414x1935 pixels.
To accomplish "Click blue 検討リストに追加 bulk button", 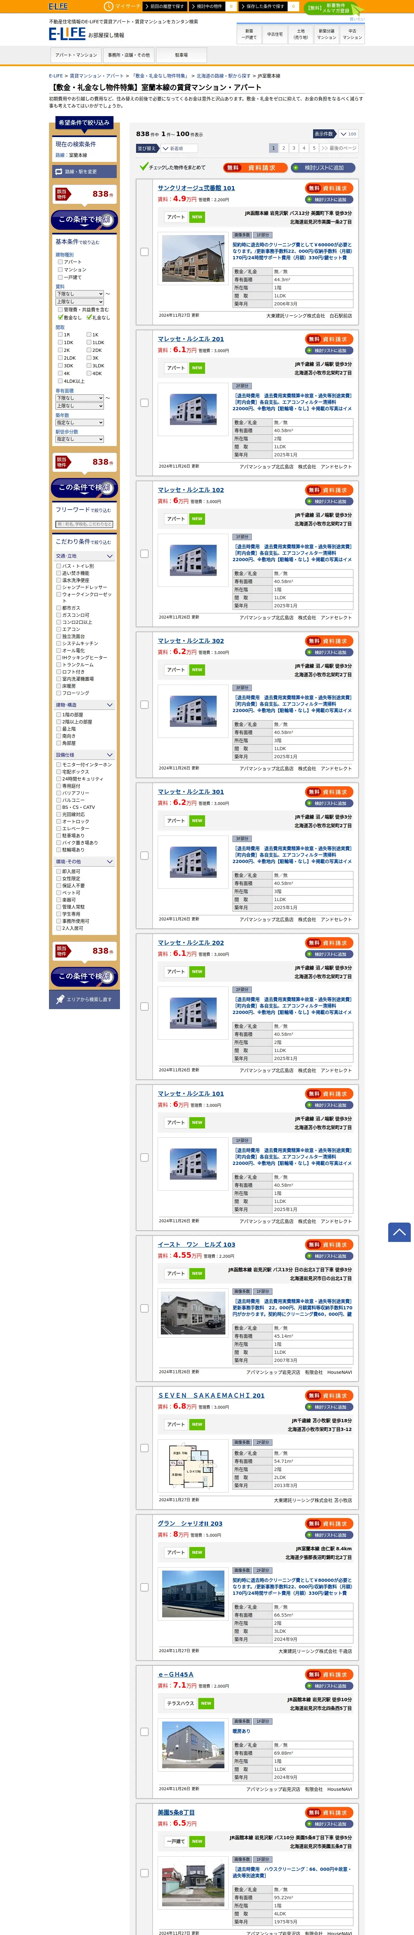I will click(323, 167).
